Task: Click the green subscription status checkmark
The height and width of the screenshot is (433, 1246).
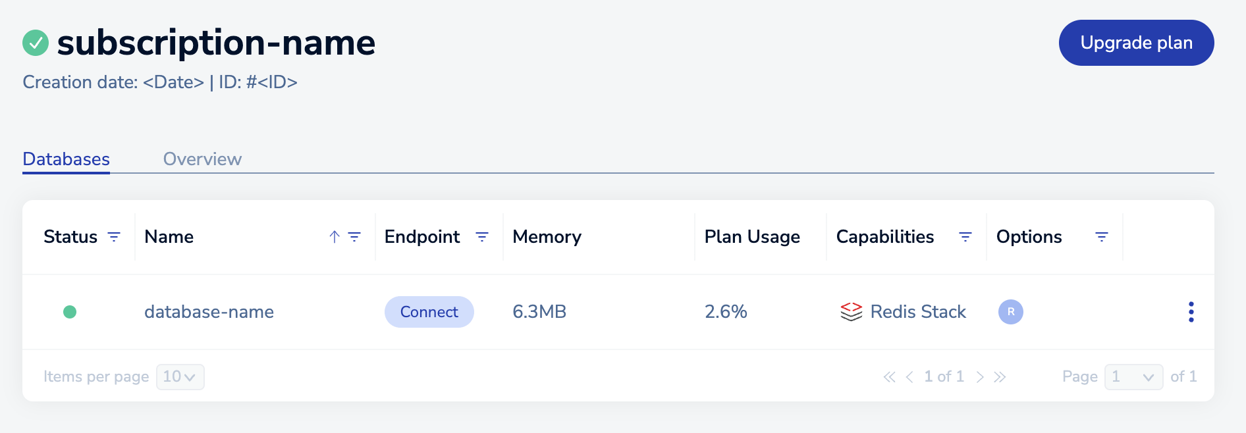Action: pos(36,43)
